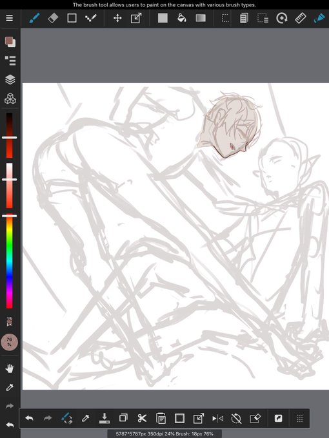Screen dimensions: 329x438
Task: Select the dotted curve snap tool
Action: point(91,18)
